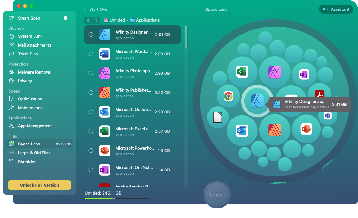Click the file list vertical scrollbar
The height and width of the screenshot is (218, 358).
pos(186,37)
